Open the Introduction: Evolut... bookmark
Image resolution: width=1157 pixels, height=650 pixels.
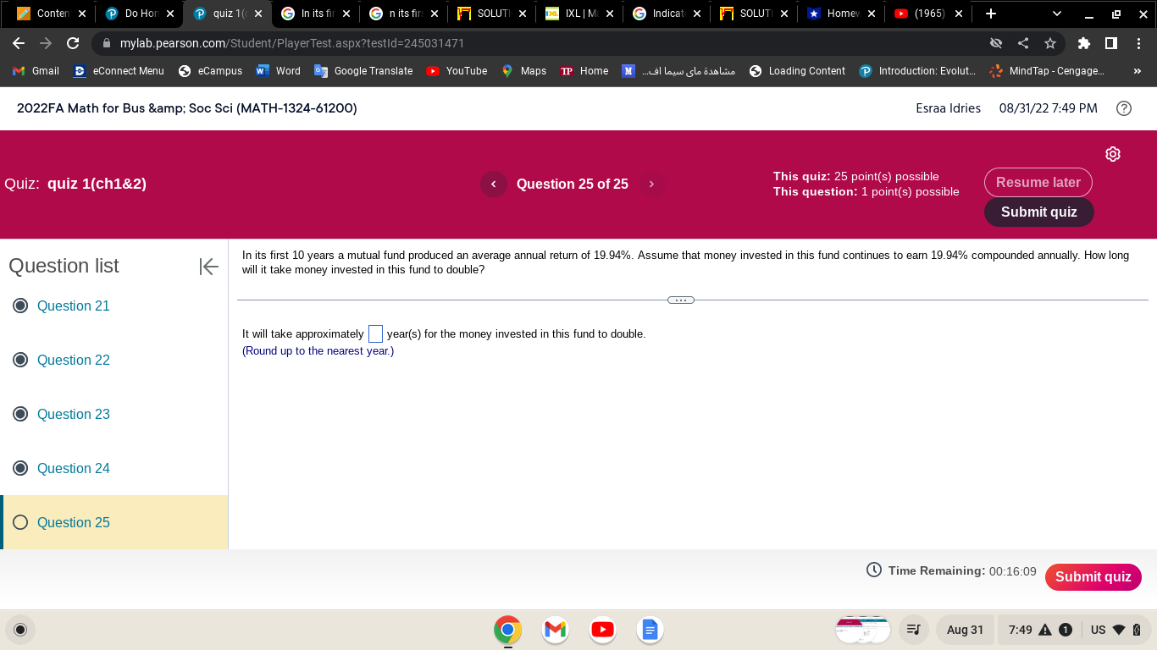[x=917, y=71]
